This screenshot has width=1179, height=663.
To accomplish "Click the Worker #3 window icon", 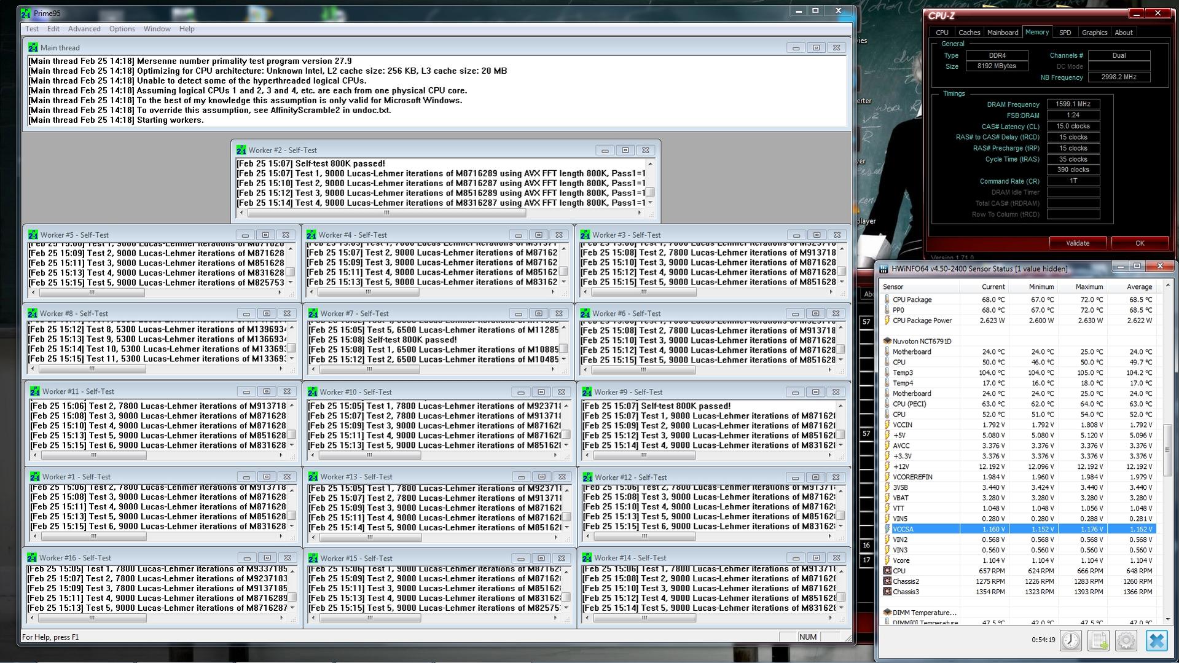I will click(x=585, y=235).
